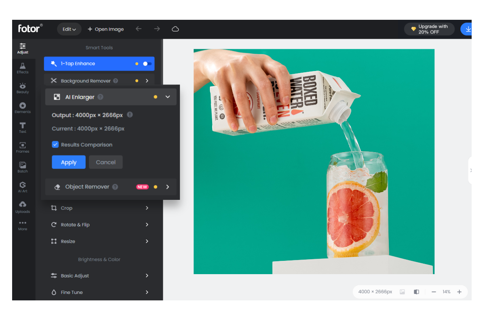This screenshot has height=323, width=485.
Task: Click the Background Remover help icon
Action: coord(116,81)
